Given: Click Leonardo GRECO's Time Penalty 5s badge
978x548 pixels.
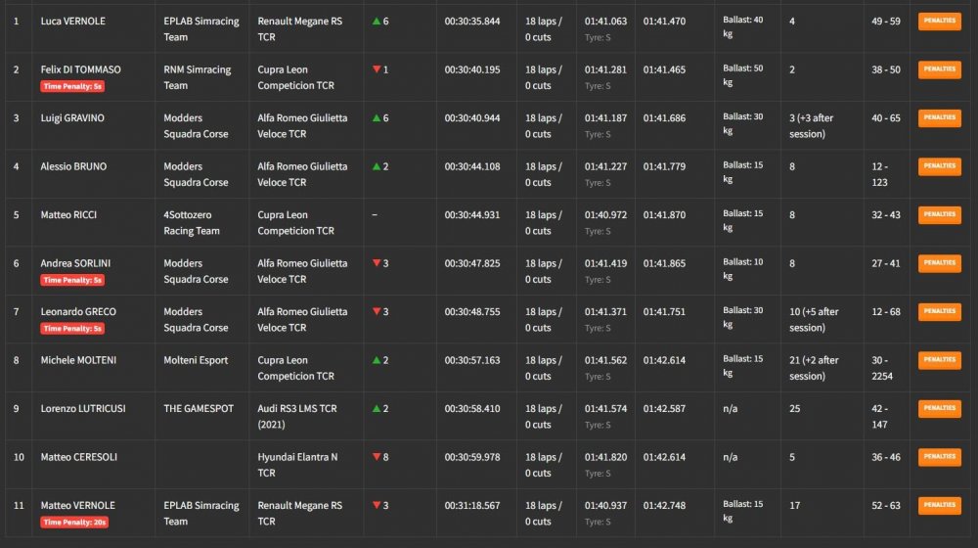Looking at the screenshot, I should tap(72, 328).
